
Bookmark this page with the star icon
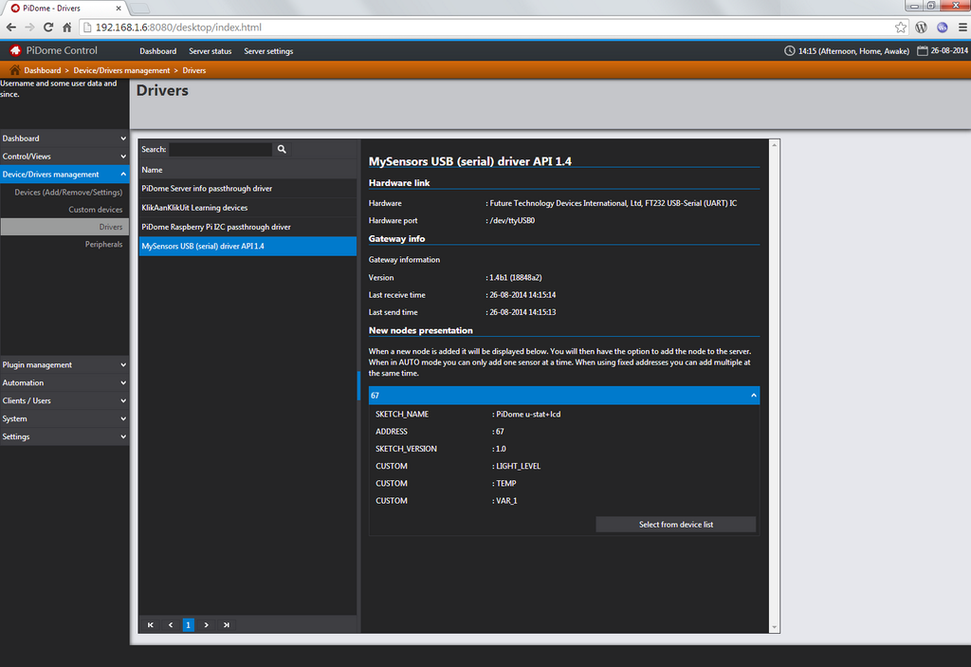(x=901, y=28)
